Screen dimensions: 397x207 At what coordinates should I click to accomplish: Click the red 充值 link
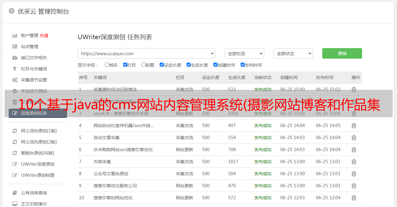(x=44, y=35)
